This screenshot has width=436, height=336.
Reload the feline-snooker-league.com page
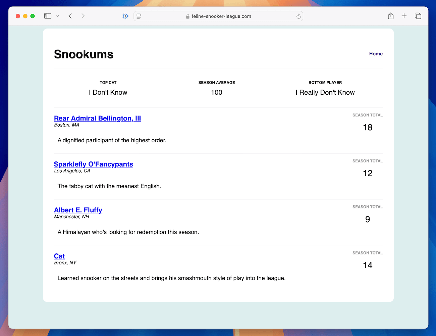298,16
